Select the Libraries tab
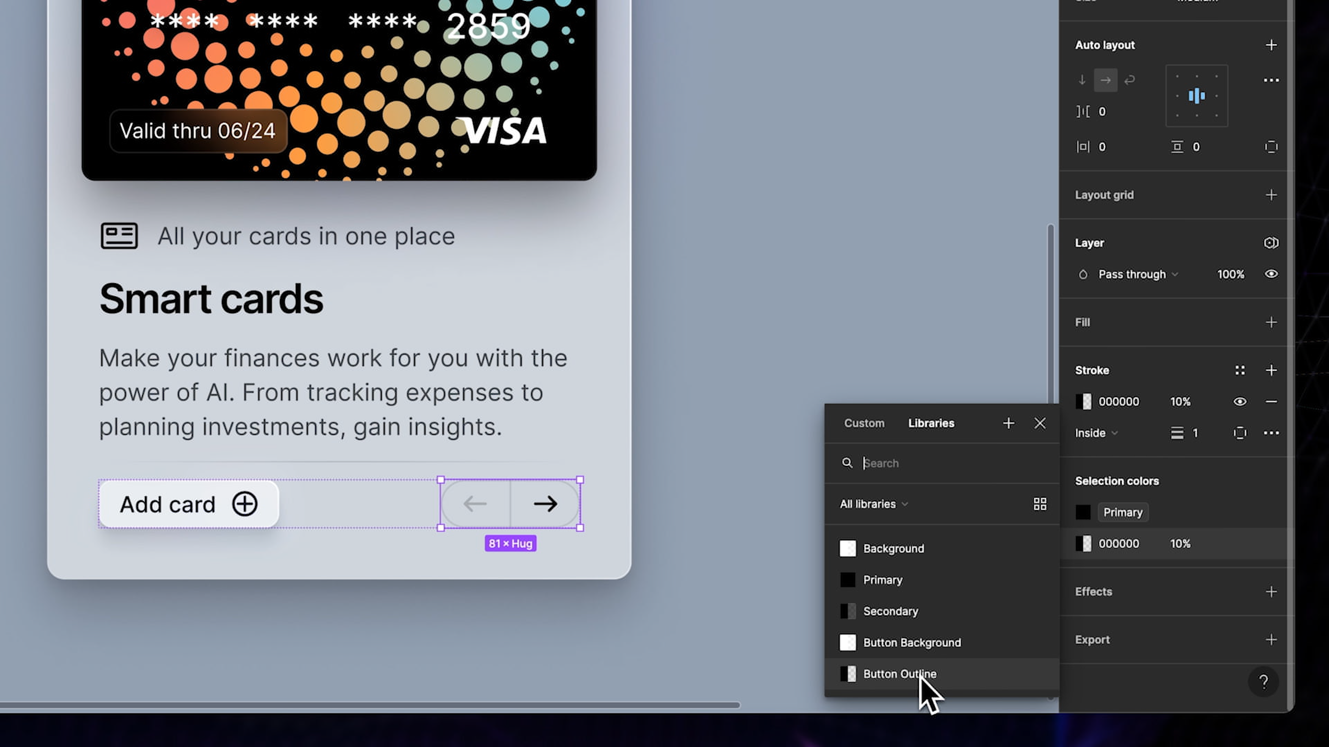This screenshot has width=1329, height=747. click(931, 423)
